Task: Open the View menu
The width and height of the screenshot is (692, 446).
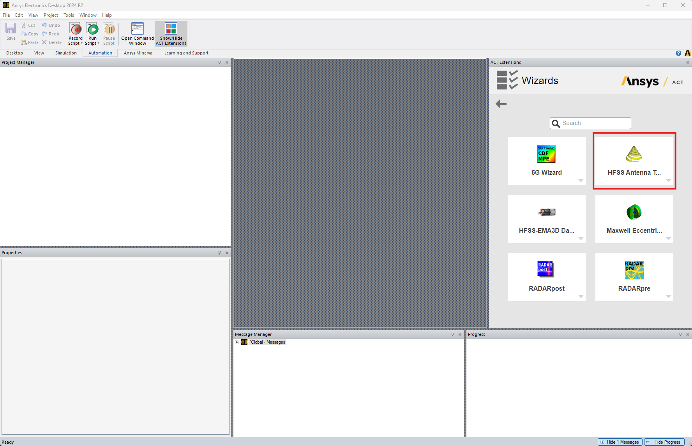Action: [33, 15]
